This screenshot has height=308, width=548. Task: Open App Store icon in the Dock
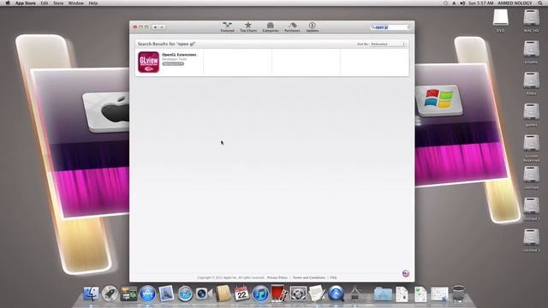click(x=147, y=293)
